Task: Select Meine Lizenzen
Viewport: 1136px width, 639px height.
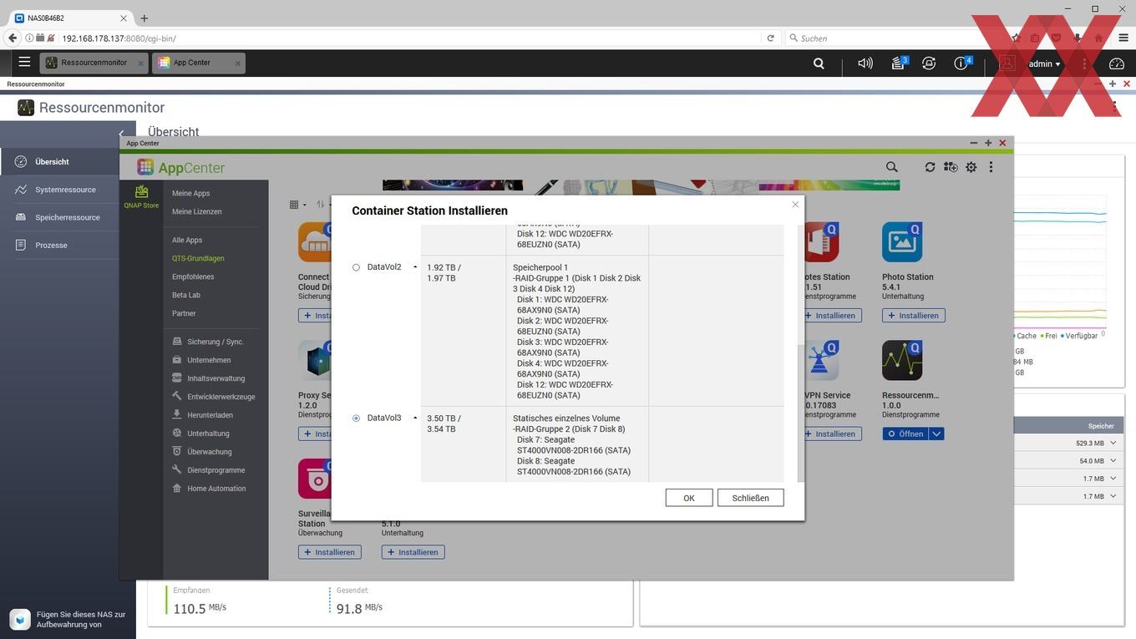Action: pyautogui.click(x=197, y=211)
